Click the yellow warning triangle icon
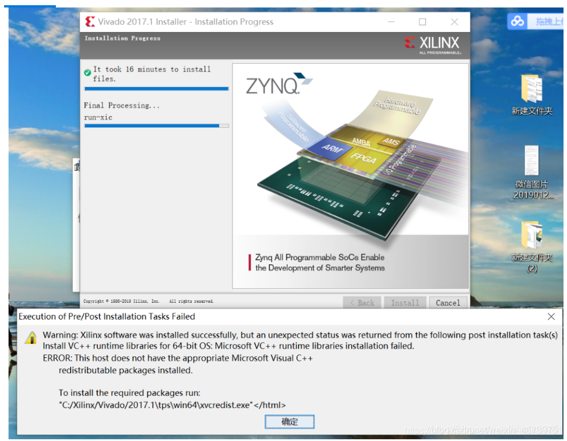Viewport: 567px width, 441px height. pos(31,338)
